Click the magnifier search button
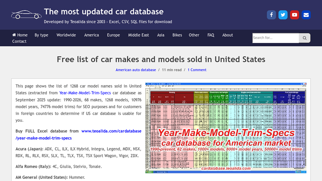322x181 pixels. click(x=305, y=38)
